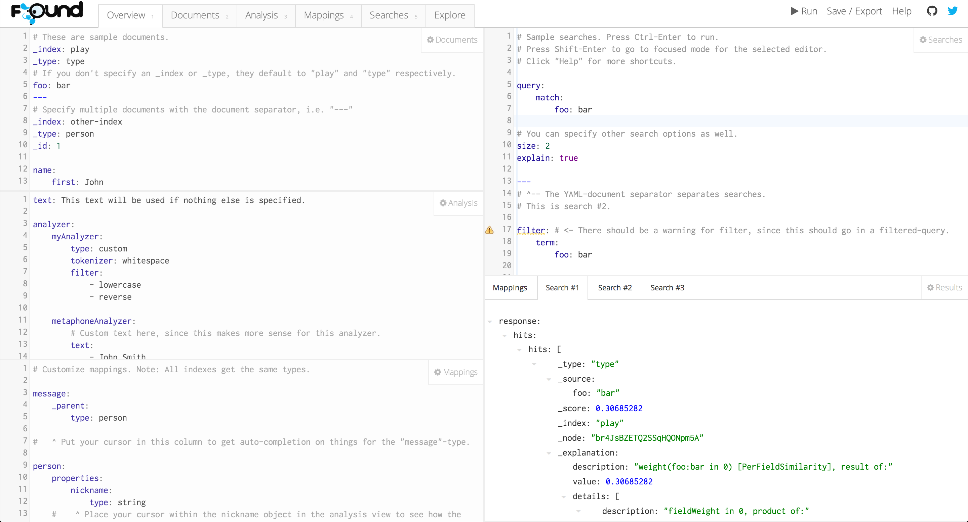Click the Run play button
This screenshot has width=968, height=522.
coord(804,11)
